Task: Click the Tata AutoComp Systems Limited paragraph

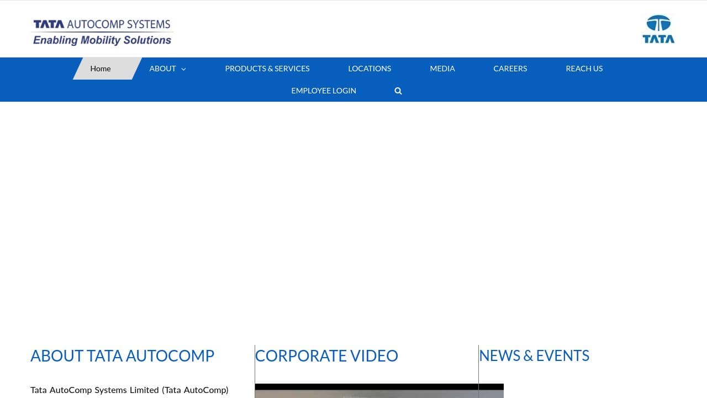Action: pyautogui.click(x=129, y=390)
